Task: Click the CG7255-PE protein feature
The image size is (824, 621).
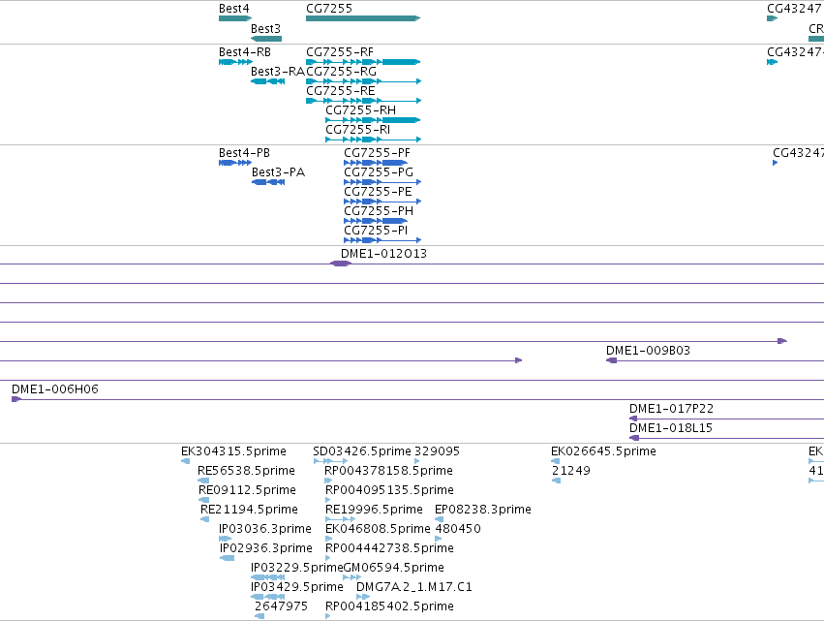Action: point(382,202)
